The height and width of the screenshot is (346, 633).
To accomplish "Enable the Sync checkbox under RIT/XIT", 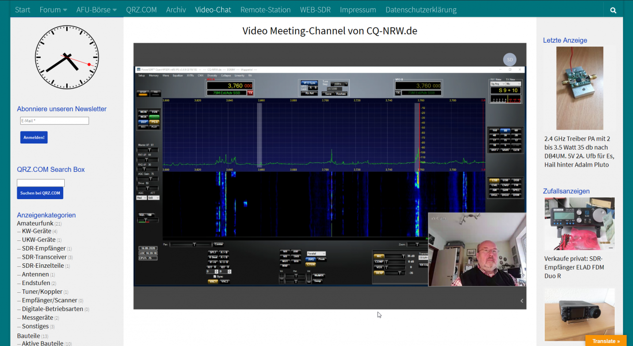I will point(215,276).
